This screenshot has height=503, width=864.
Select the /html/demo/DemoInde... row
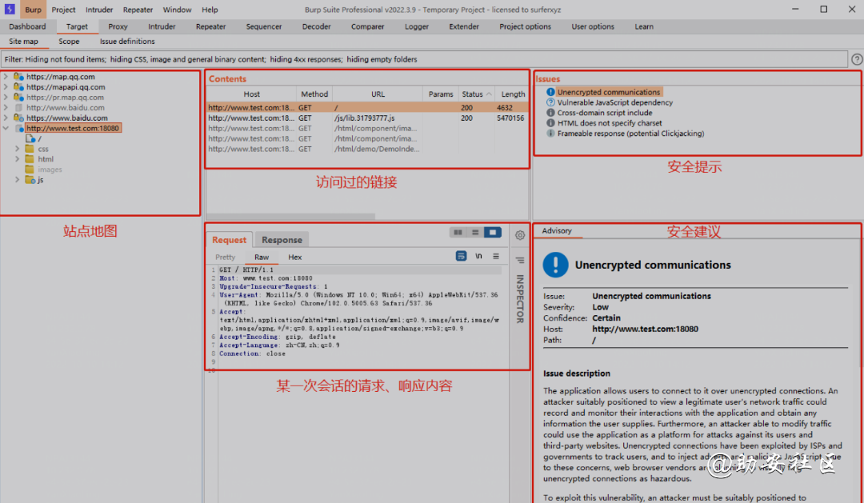[367, 149]
